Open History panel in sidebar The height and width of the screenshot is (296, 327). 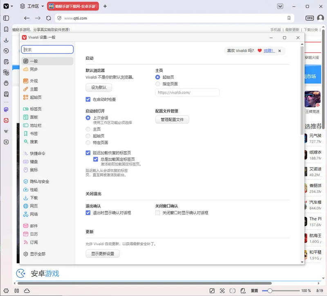pyautogui.click(x=6, y=51)
